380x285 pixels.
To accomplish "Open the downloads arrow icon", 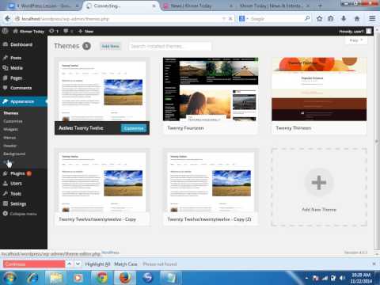I will 344,18.
